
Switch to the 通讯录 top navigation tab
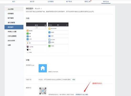click(x=32, y=2)
